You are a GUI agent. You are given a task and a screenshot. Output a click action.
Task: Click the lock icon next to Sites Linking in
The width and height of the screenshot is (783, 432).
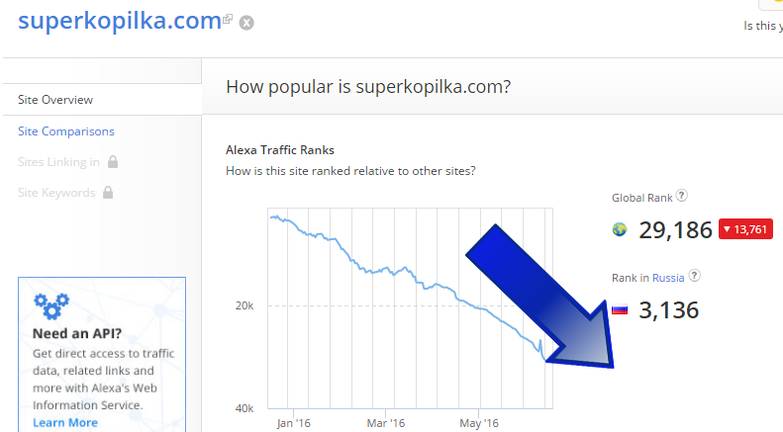coord(113,161)
